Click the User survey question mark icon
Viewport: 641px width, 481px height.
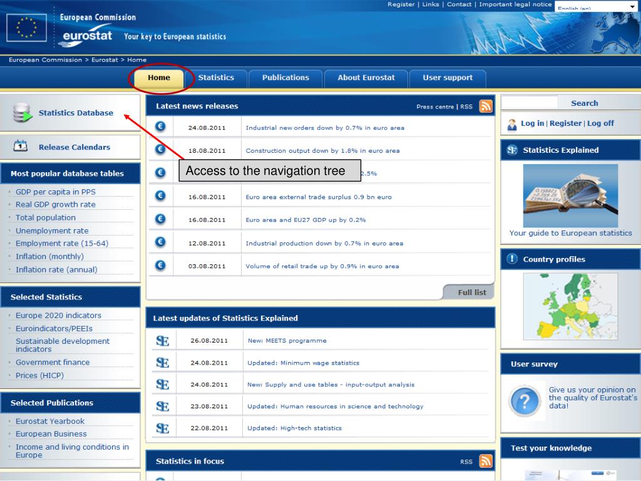[525, 401]
